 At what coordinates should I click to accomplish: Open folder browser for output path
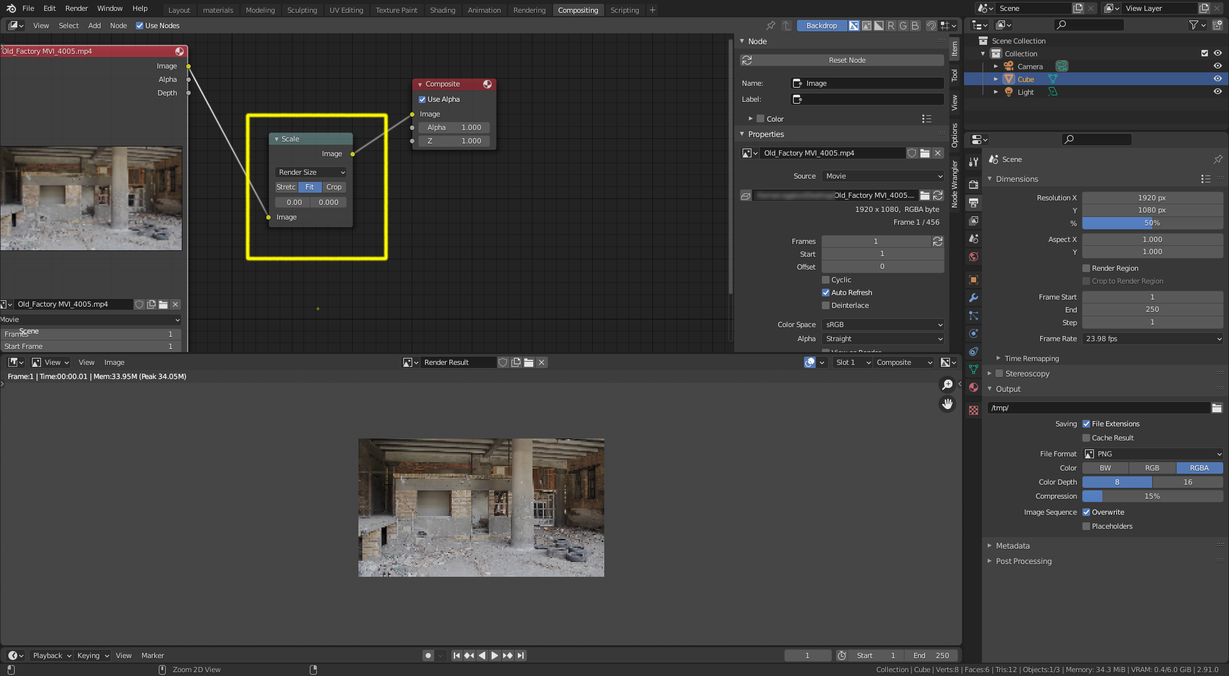(x=1217, y=408)
